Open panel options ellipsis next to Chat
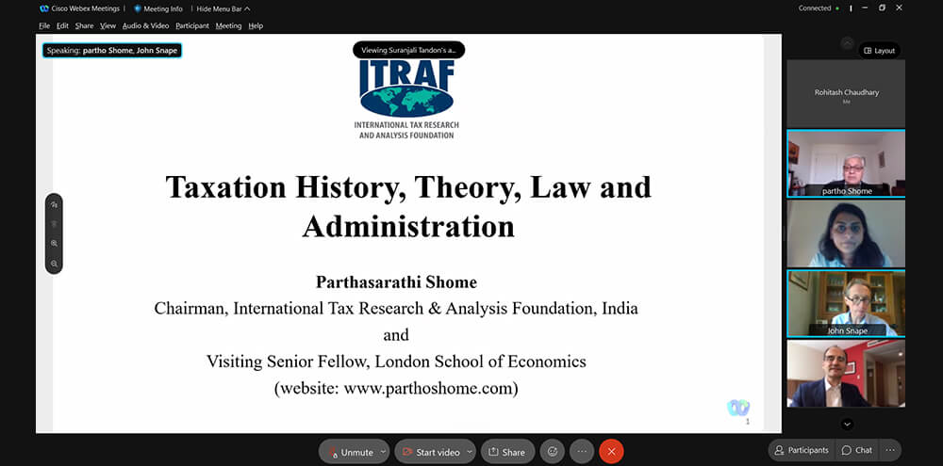 pos(891,450)
